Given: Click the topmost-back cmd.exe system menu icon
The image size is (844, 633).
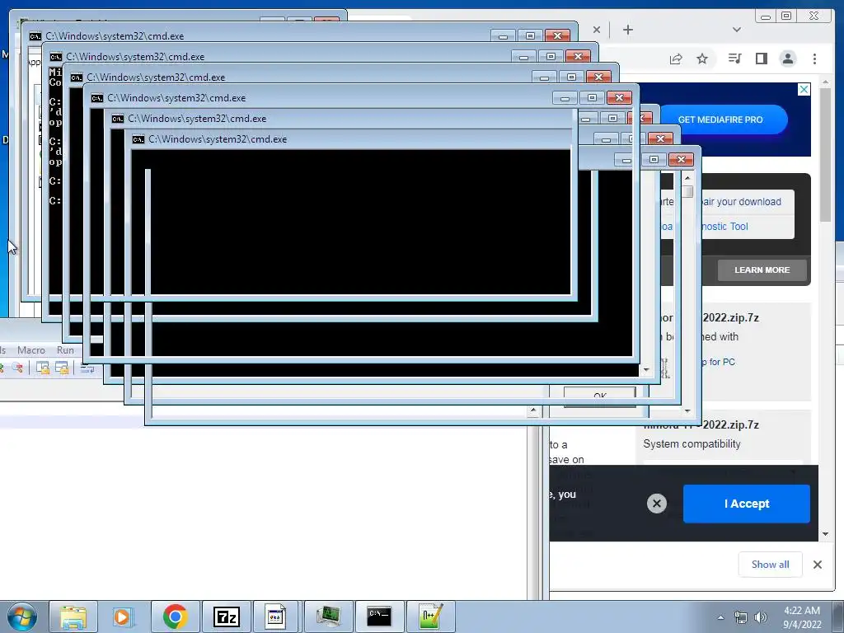Looking at the screenshot, I should (x=35, y=36).
